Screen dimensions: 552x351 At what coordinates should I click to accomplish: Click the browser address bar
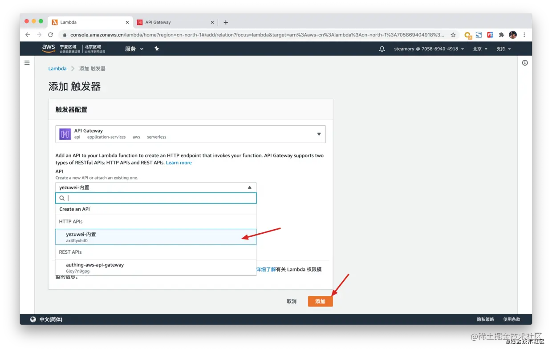[257, 35]
